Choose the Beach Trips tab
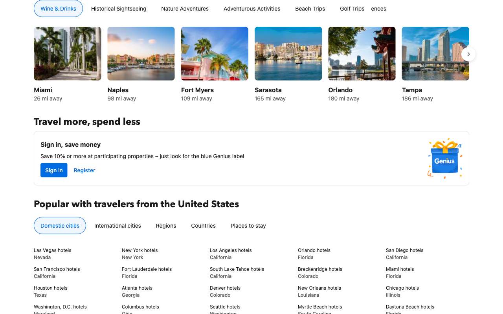 coord(310,9)
